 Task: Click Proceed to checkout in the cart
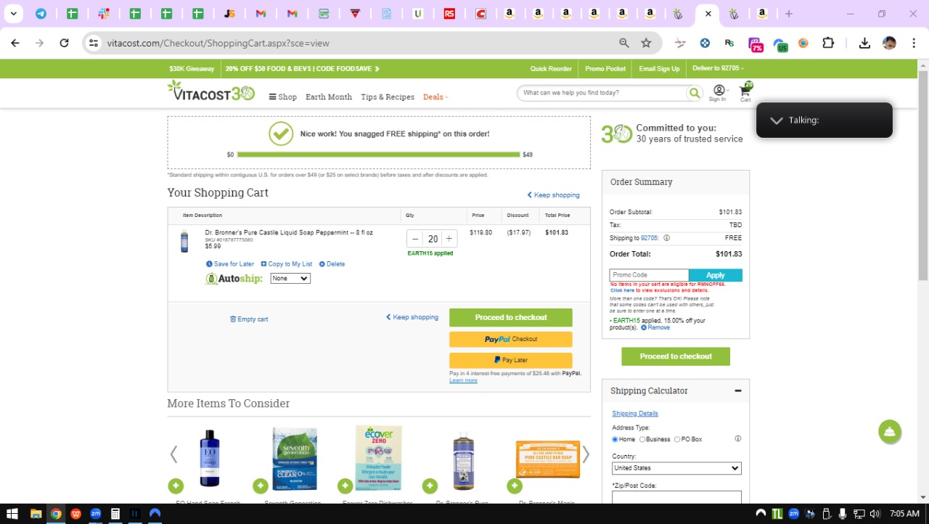(x=511, y=317)
